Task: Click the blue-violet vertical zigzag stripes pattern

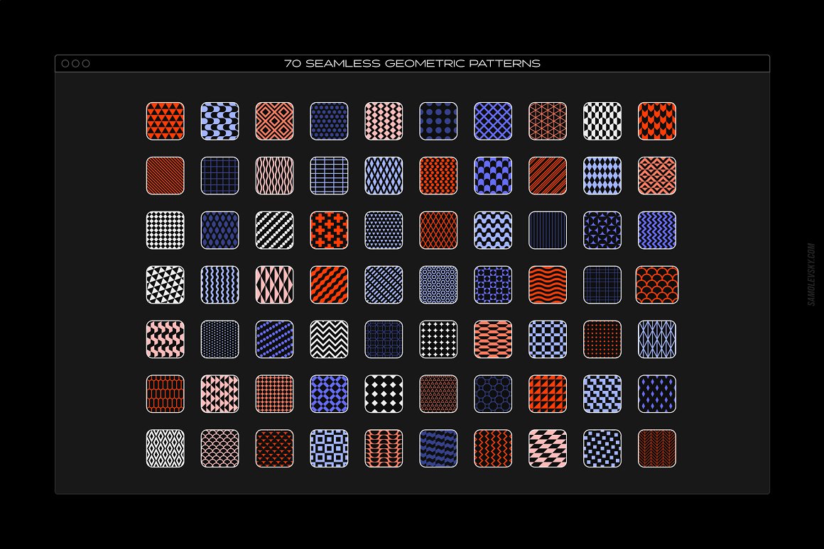Action: [x=657, y=231]
